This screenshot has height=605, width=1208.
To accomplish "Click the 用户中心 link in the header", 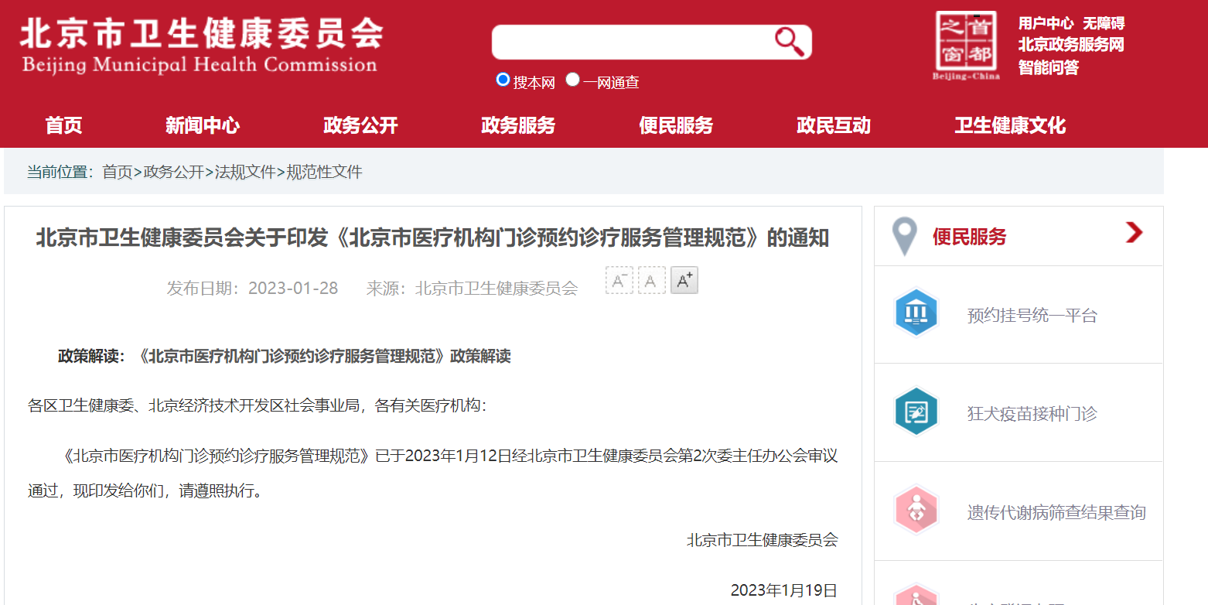I will (1046, 23).
